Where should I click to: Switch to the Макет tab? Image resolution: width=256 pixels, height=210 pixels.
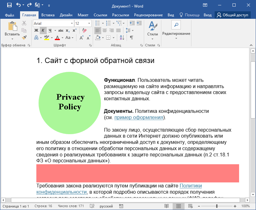(83, 15)
